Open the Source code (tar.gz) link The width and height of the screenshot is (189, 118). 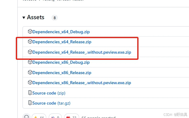(51, 103)
